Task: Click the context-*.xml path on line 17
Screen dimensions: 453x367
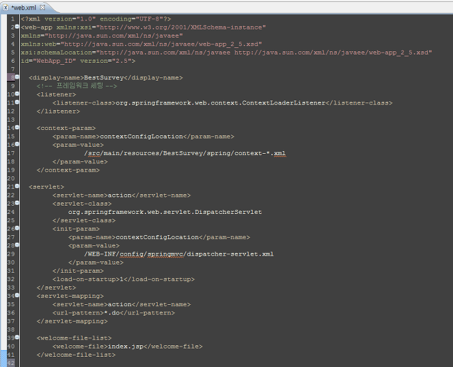Action: pos(185,153)
